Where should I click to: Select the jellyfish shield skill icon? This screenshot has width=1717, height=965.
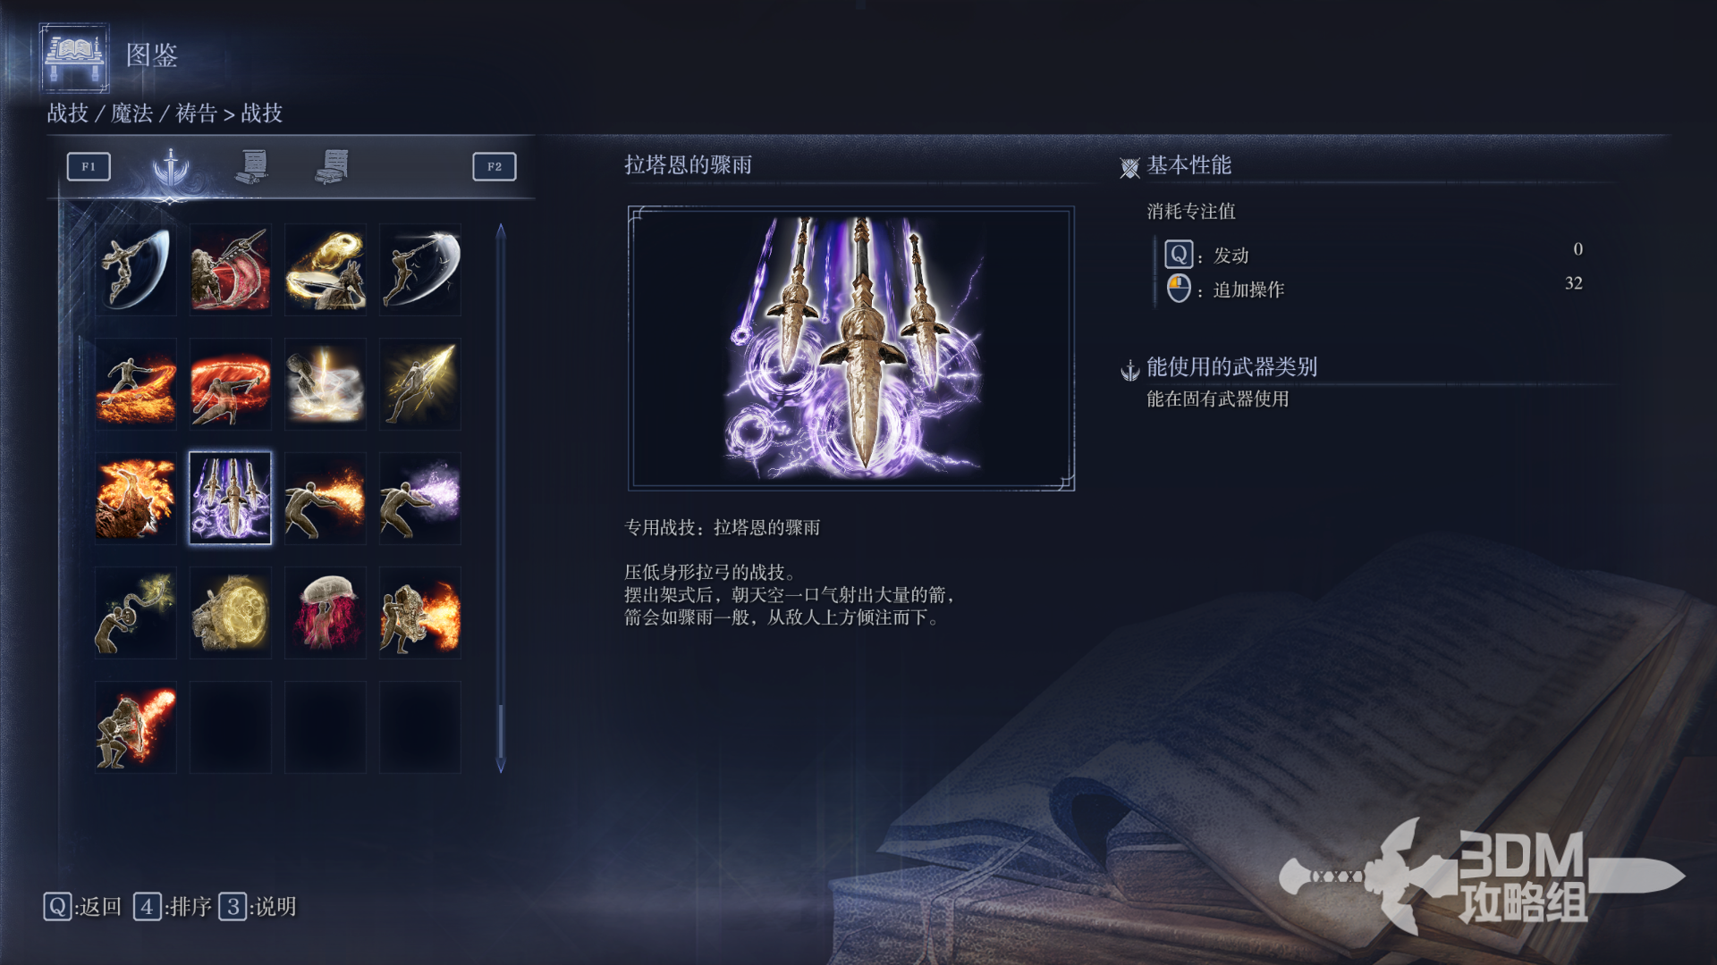tap(326, 612)
